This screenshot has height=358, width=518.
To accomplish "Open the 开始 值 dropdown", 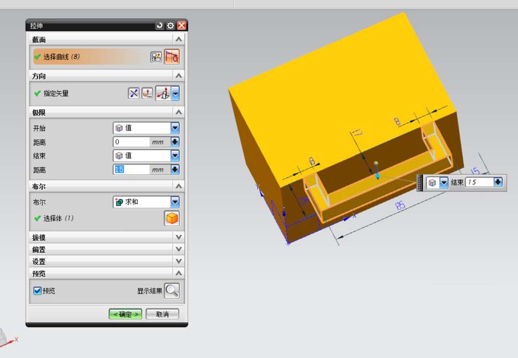I will (174, 127).
